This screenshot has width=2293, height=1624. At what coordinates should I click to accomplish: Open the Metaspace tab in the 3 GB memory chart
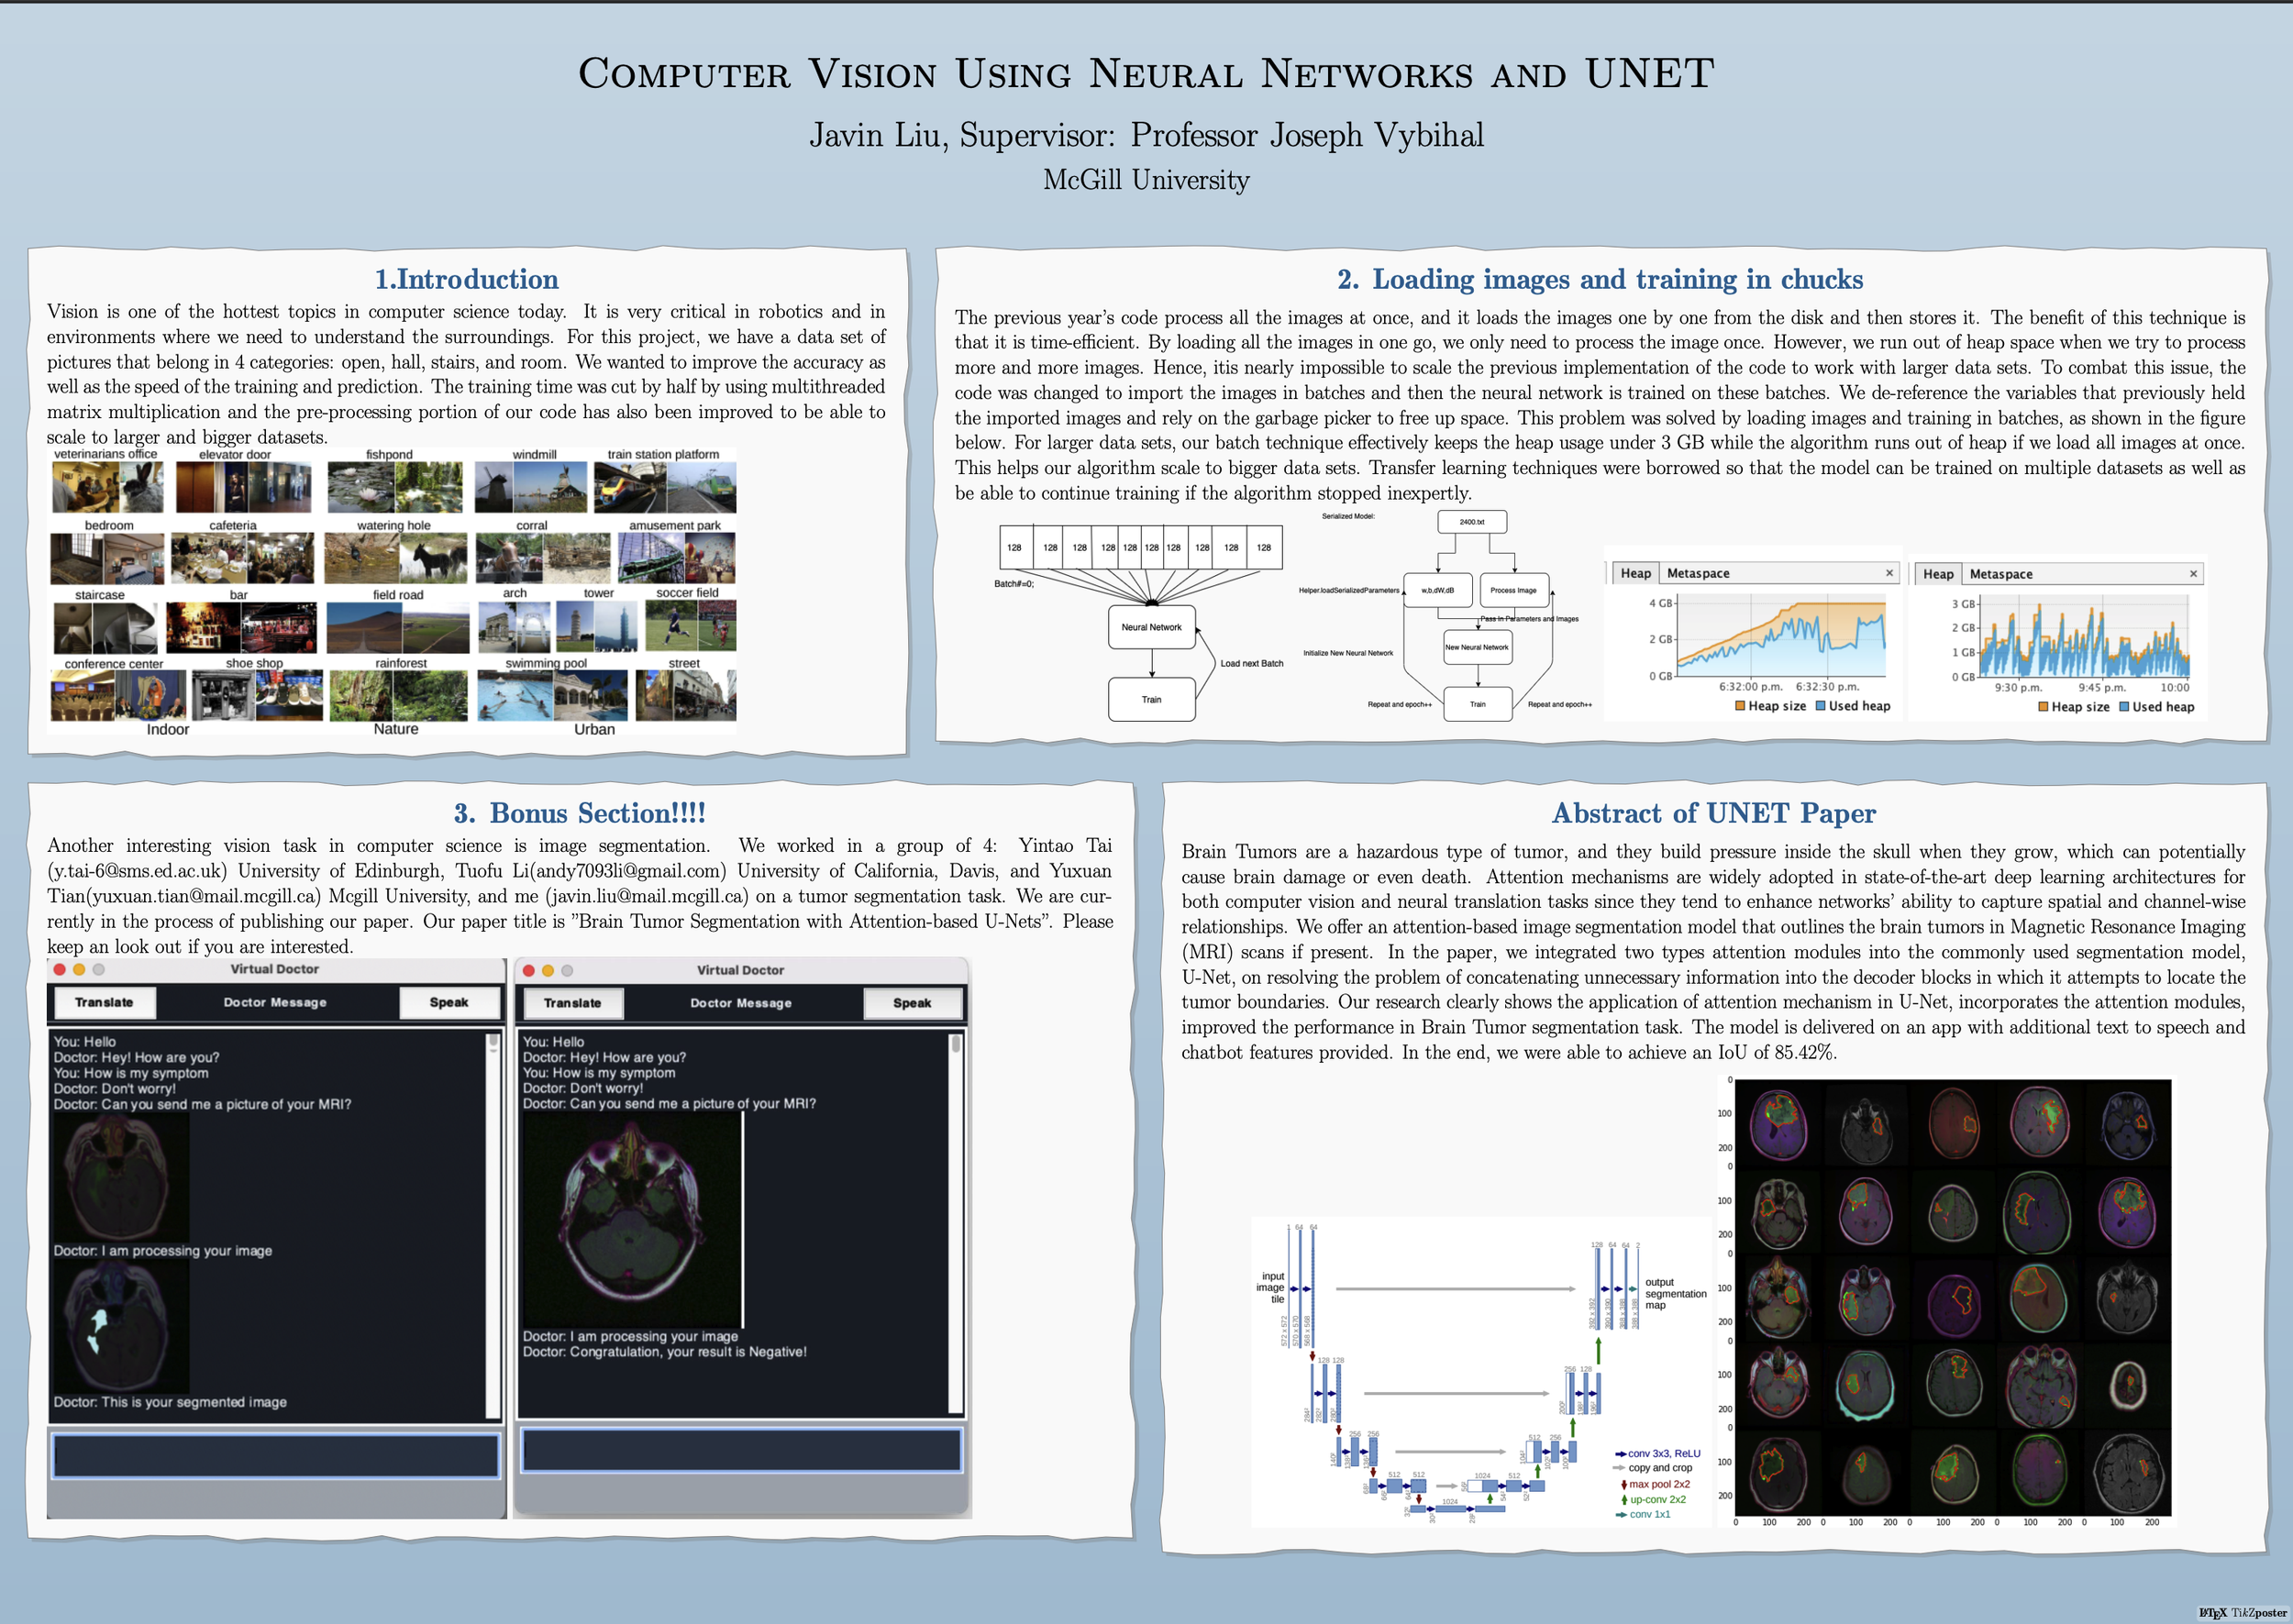pyautogui.click(x=2001, y=574)
